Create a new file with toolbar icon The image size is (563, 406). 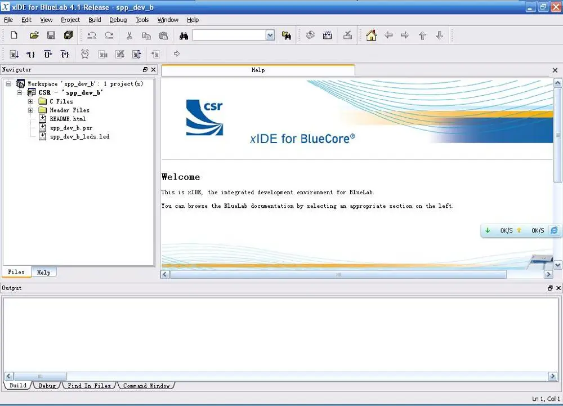click(14, 35)
